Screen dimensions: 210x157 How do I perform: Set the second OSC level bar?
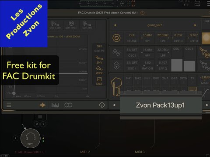[x=189, y=66]
